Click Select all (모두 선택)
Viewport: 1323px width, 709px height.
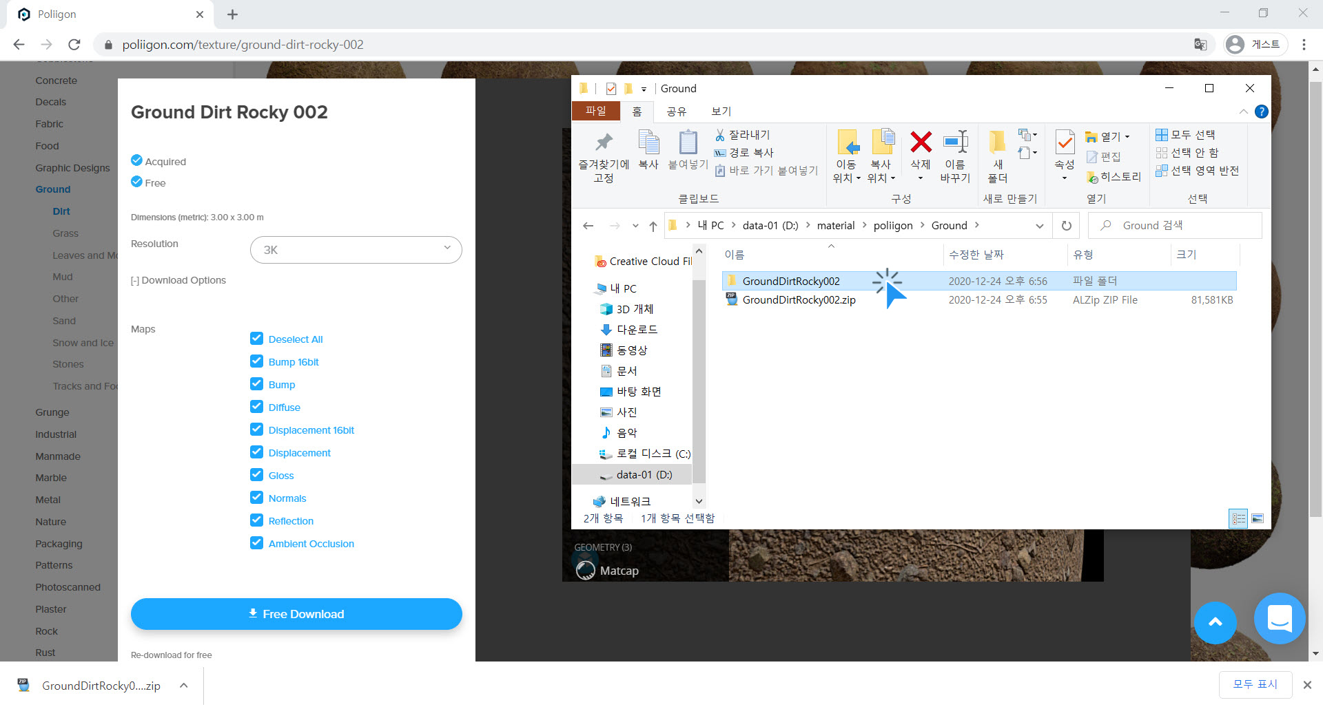(1185, 135)
